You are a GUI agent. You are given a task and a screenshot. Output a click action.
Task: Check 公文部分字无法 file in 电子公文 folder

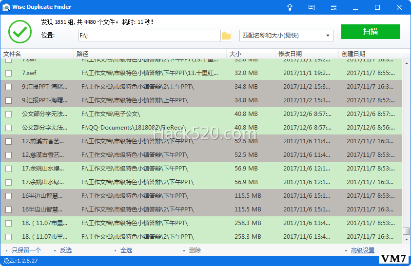click(x=9, y=114)
